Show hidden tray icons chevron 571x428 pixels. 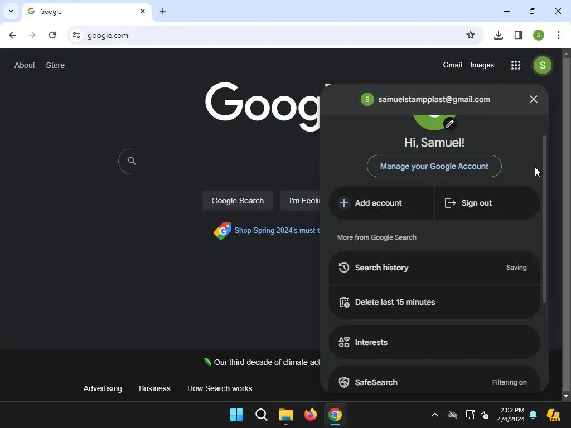434,415
